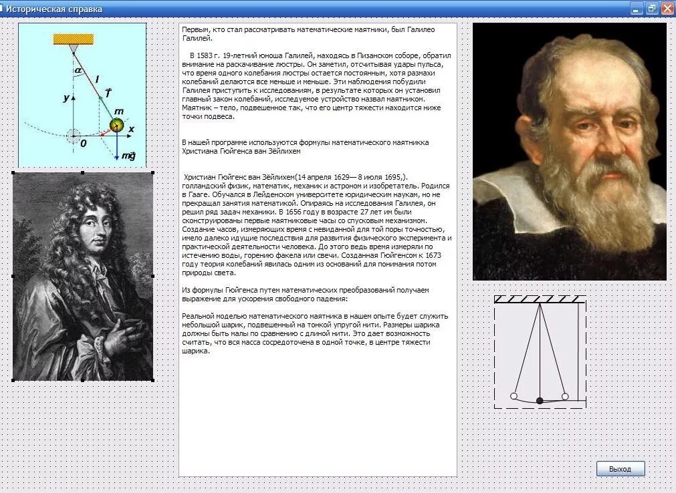Minimize the Историческая справка window
Viewport: 676px width, 493px height.
pyautogui.click(x=637, y=8)
